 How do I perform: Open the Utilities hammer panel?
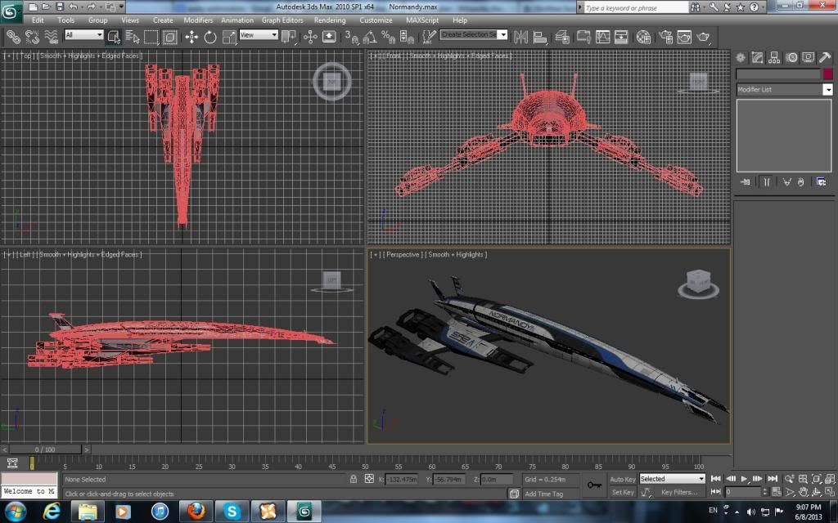coord(825,57)
